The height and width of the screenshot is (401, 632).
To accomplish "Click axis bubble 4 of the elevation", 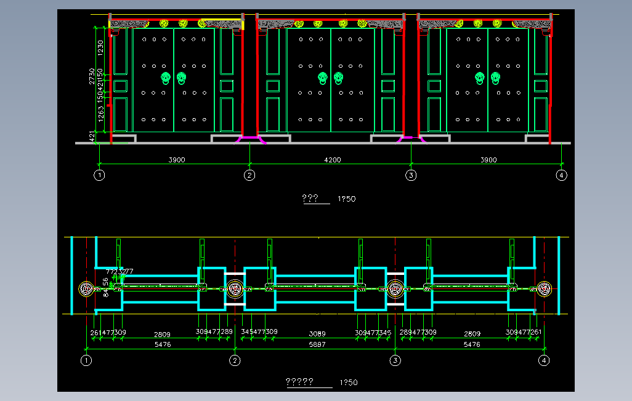I will (561, 175).
